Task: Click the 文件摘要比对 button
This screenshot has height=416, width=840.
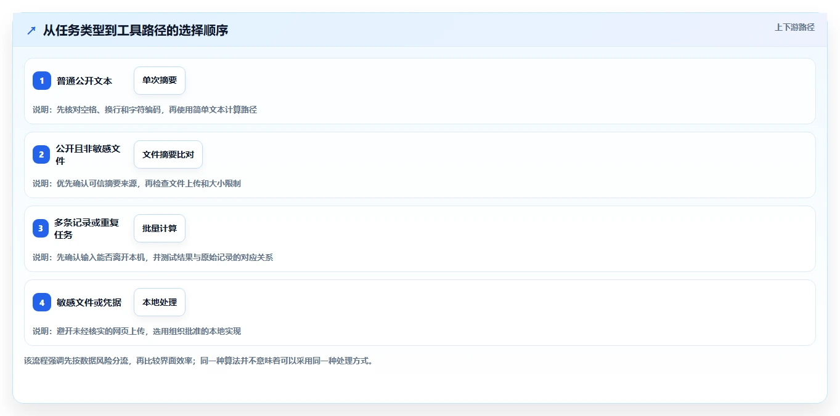Action: click(168, 154)
